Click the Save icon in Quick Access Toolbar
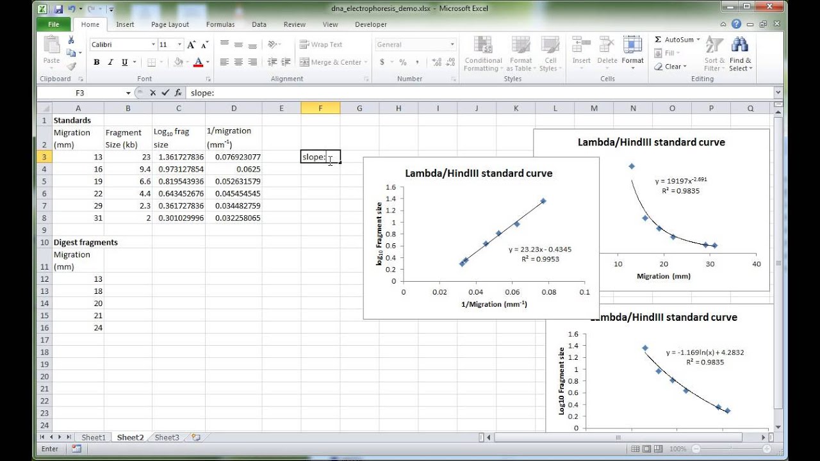The image size is (820, 461). [58, 9]
